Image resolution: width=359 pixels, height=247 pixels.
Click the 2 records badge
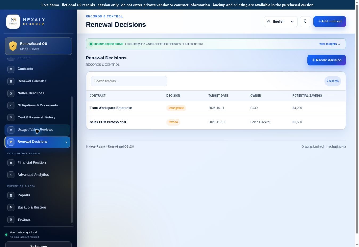[x=333, y=81]
